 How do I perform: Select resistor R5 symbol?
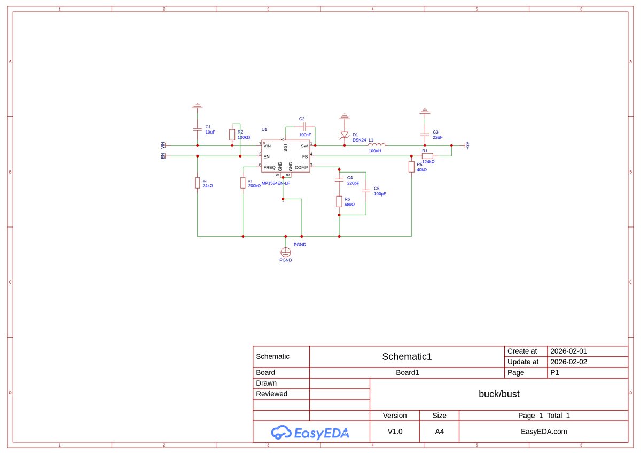[411, 167]
